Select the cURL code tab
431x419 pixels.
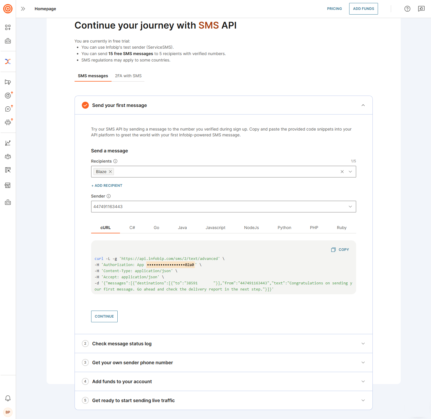(105, 228)
